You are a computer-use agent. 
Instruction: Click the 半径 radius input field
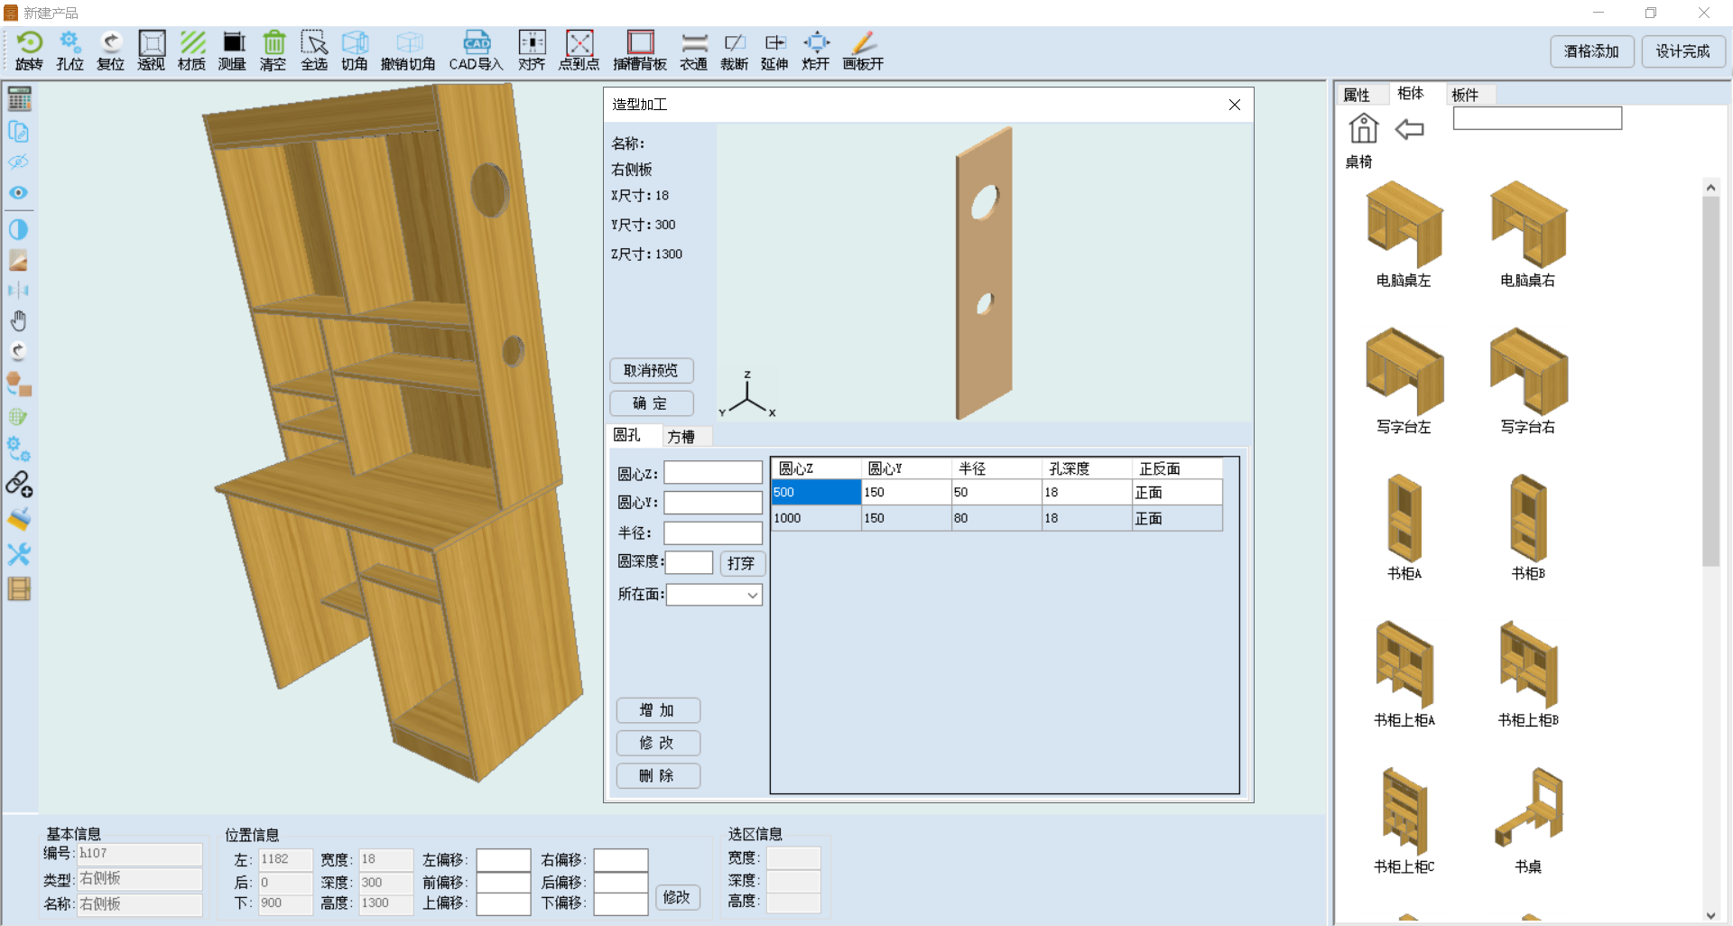pyautogui.click(x=714, y=533)
